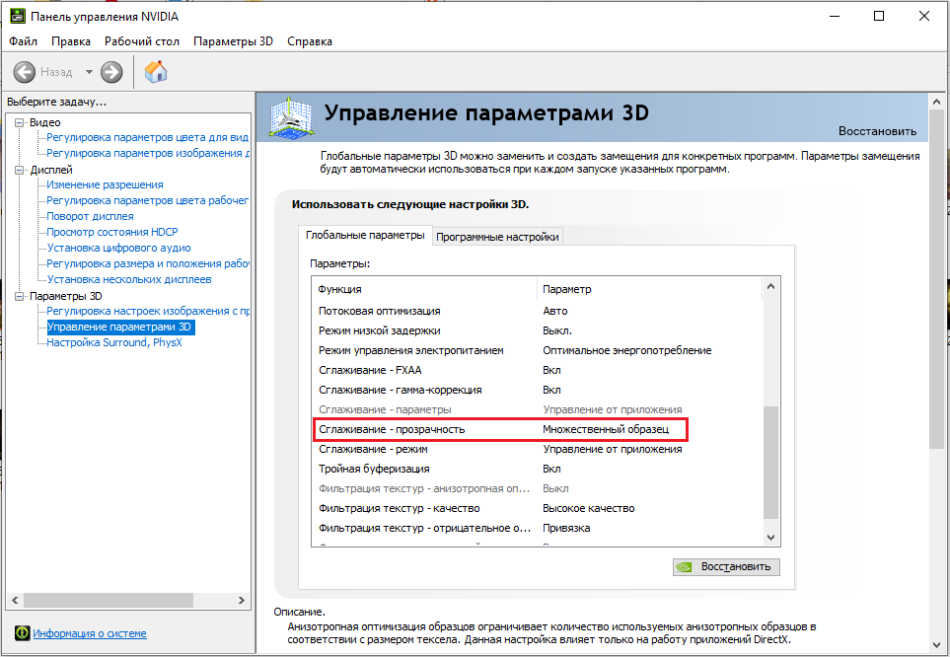Click the right pane scroll-down arrow
The height and width of the screenshot is (657, 950).
tap(936, 644)
